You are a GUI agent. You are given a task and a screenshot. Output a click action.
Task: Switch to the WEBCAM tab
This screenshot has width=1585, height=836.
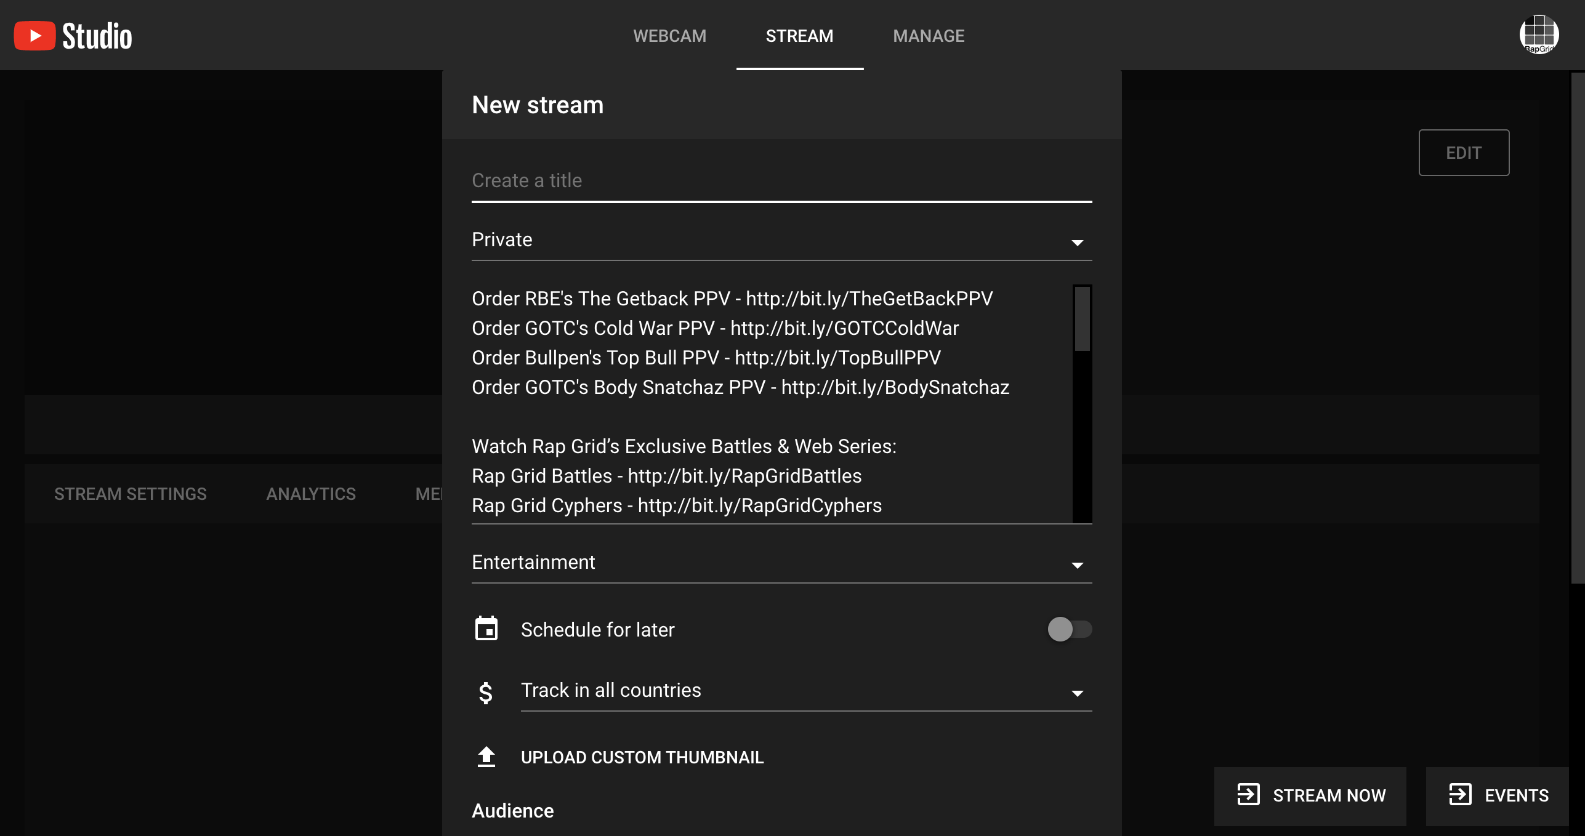tap(670, 35)
